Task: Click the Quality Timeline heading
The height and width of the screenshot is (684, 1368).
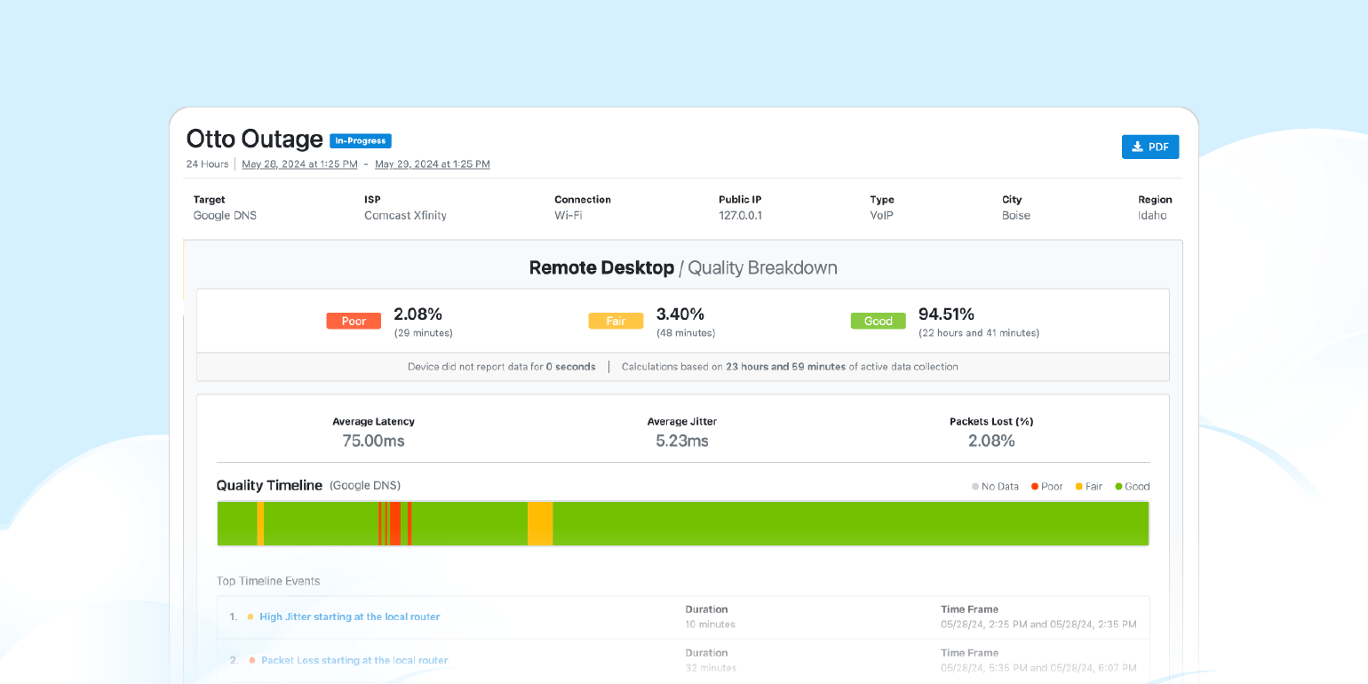Action: [269, 485]
